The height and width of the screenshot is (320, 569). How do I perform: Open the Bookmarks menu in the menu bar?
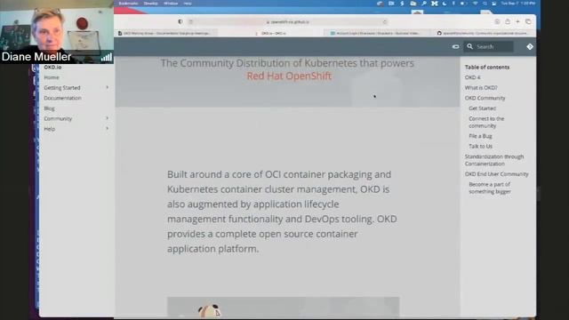tap(128, 4)
